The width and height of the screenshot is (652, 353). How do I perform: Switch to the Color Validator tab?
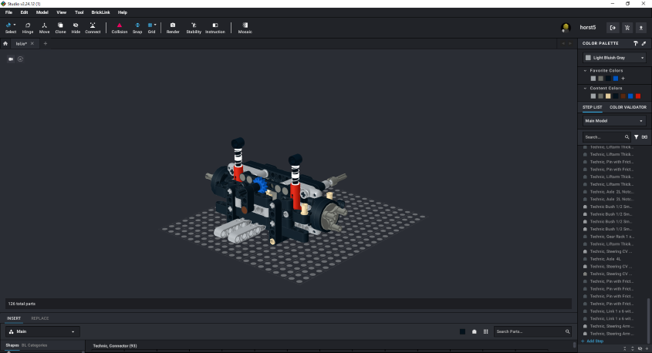pyautogui.click(x=628, y=107)
